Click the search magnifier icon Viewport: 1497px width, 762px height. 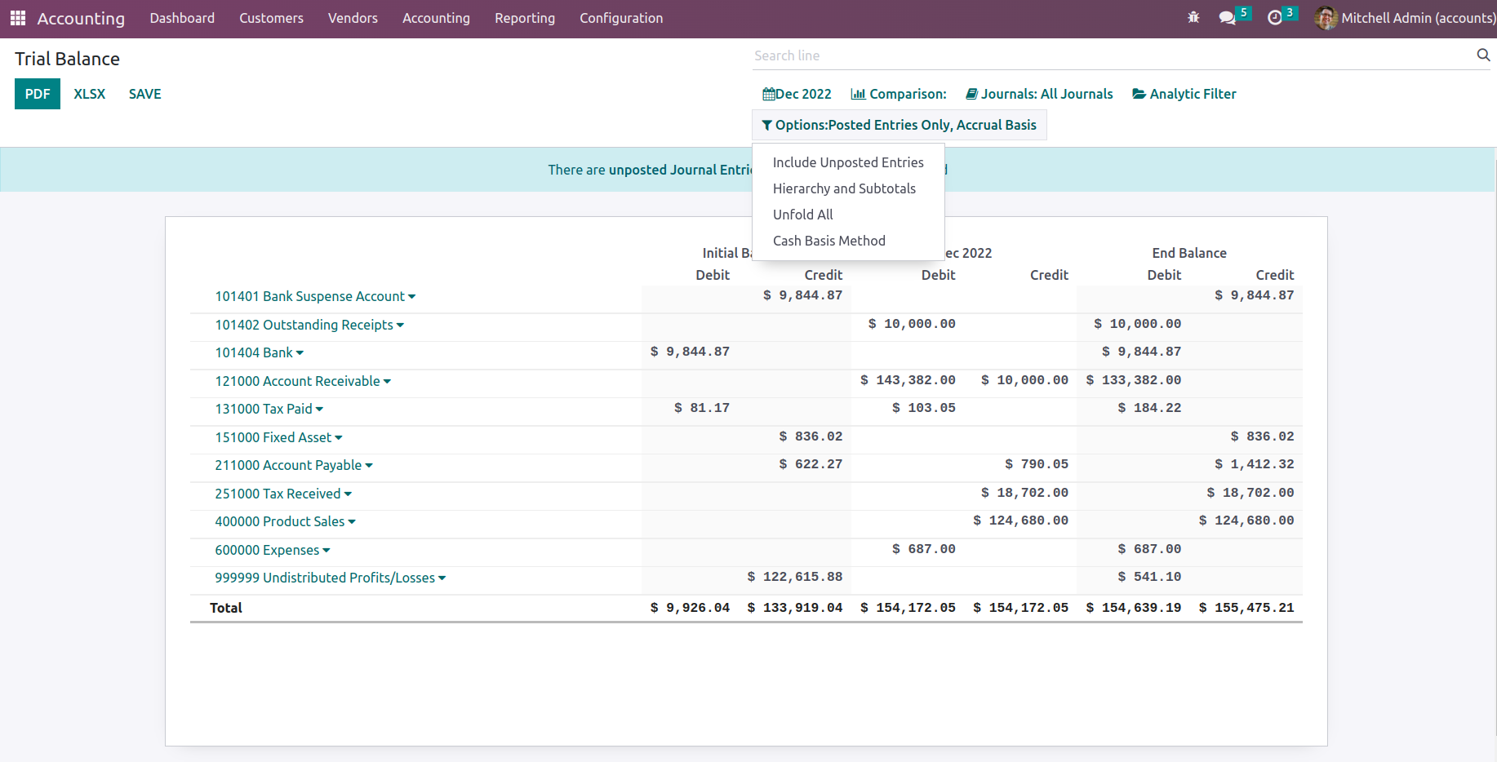[1483, 55]
